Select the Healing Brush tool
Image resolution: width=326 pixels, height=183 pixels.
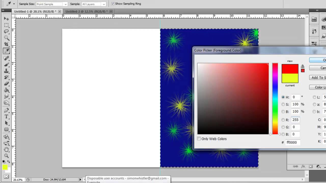(6, 58)
